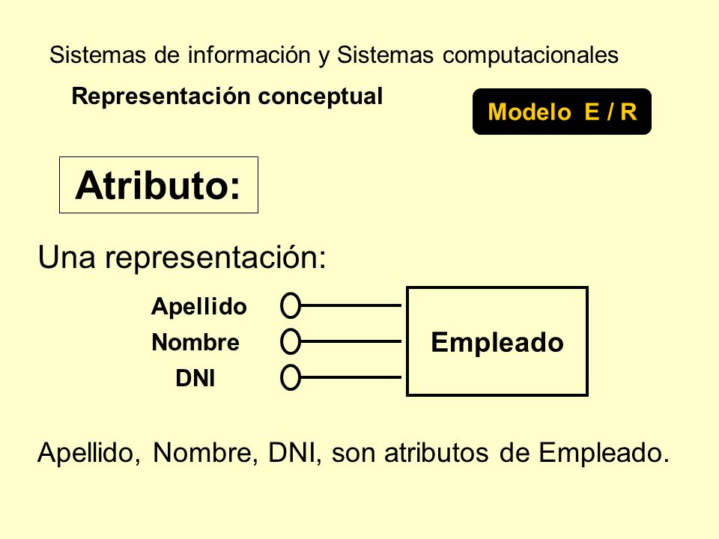Click the circle next to Nombre
719x539 pixels.
point(291,341)
